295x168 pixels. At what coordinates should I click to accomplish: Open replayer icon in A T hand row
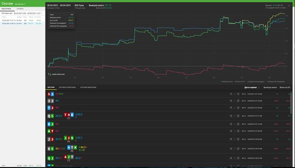coord(231,131)
